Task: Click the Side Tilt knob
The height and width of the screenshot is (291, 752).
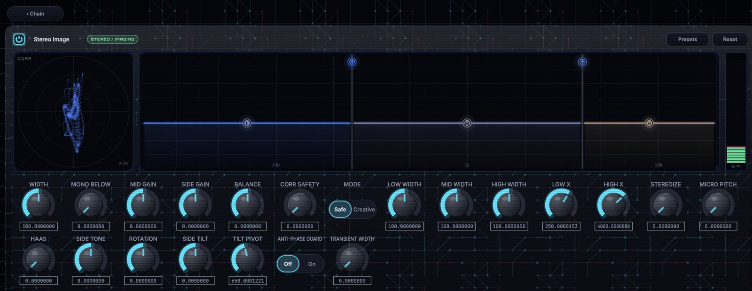Action: 195,260
